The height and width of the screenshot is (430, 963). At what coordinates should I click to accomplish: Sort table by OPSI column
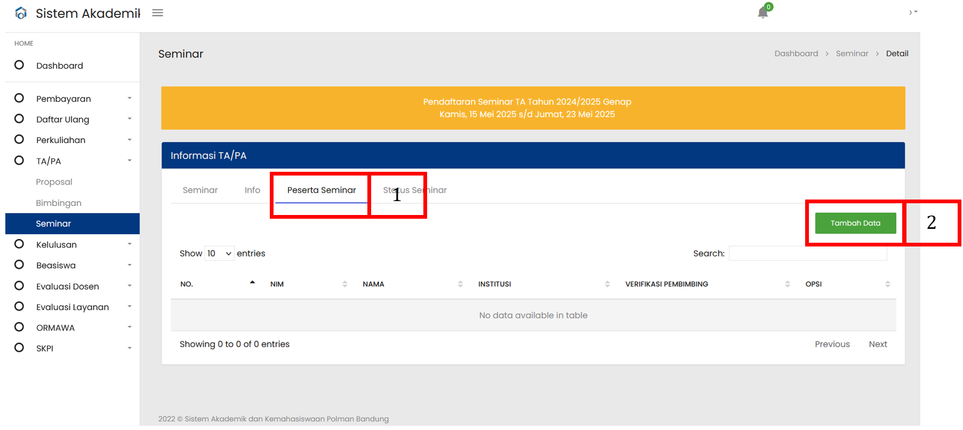[x=846, y=284]
